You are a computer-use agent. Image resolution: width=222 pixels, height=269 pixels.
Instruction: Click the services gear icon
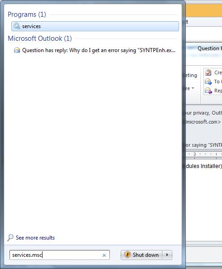point(17,26)
